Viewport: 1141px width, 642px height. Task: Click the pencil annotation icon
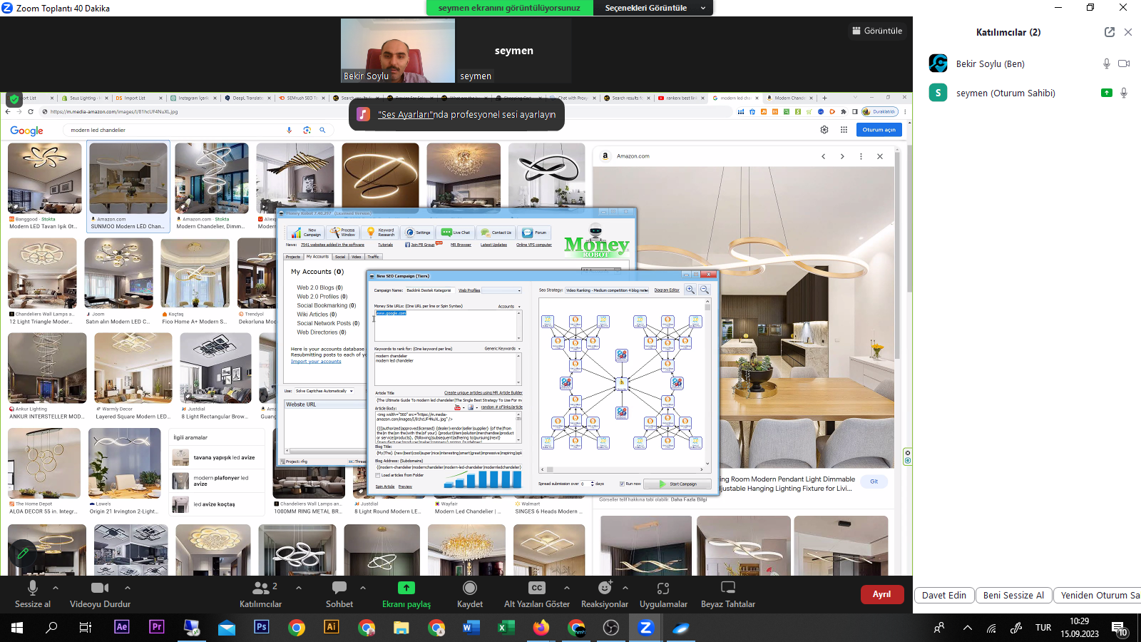coord(23,553)
